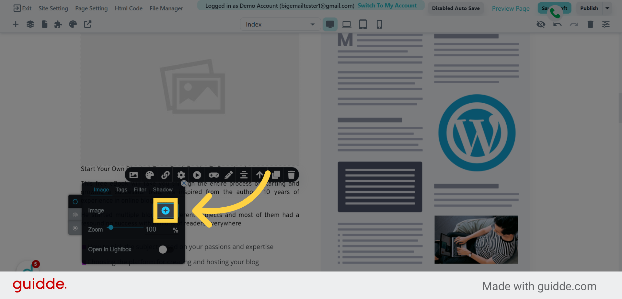Switch to the Filter tab
The width and height of the screenshot is (622, 299).
(140, 190)
